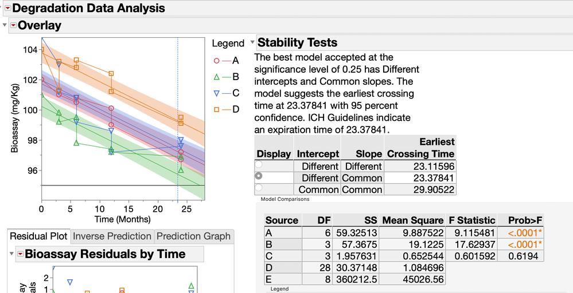Click the red circle marker for batch A
Viewport: 573px width, 293px height.
(x=217, y=60)
